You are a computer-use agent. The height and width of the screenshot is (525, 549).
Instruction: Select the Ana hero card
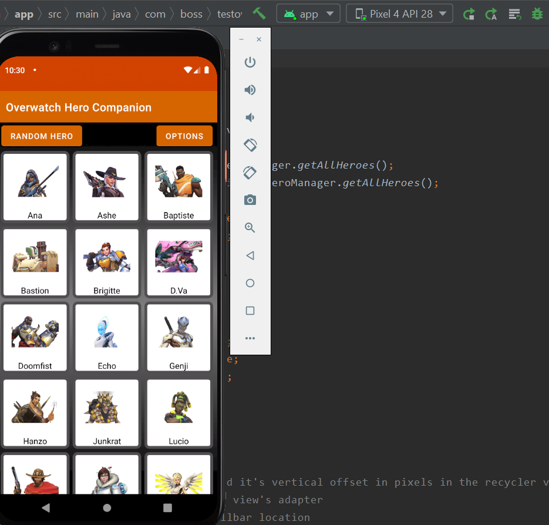tap(35, 187)
